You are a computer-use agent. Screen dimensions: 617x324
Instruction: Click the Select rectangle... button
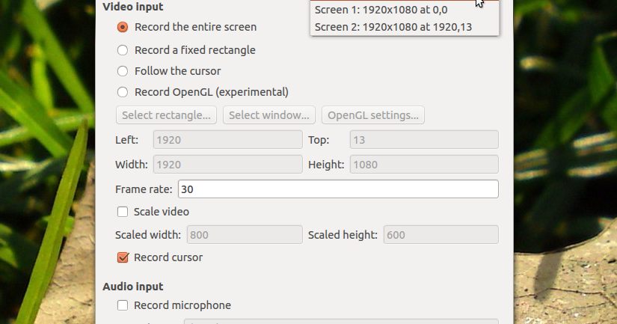(x=167, y=115)
